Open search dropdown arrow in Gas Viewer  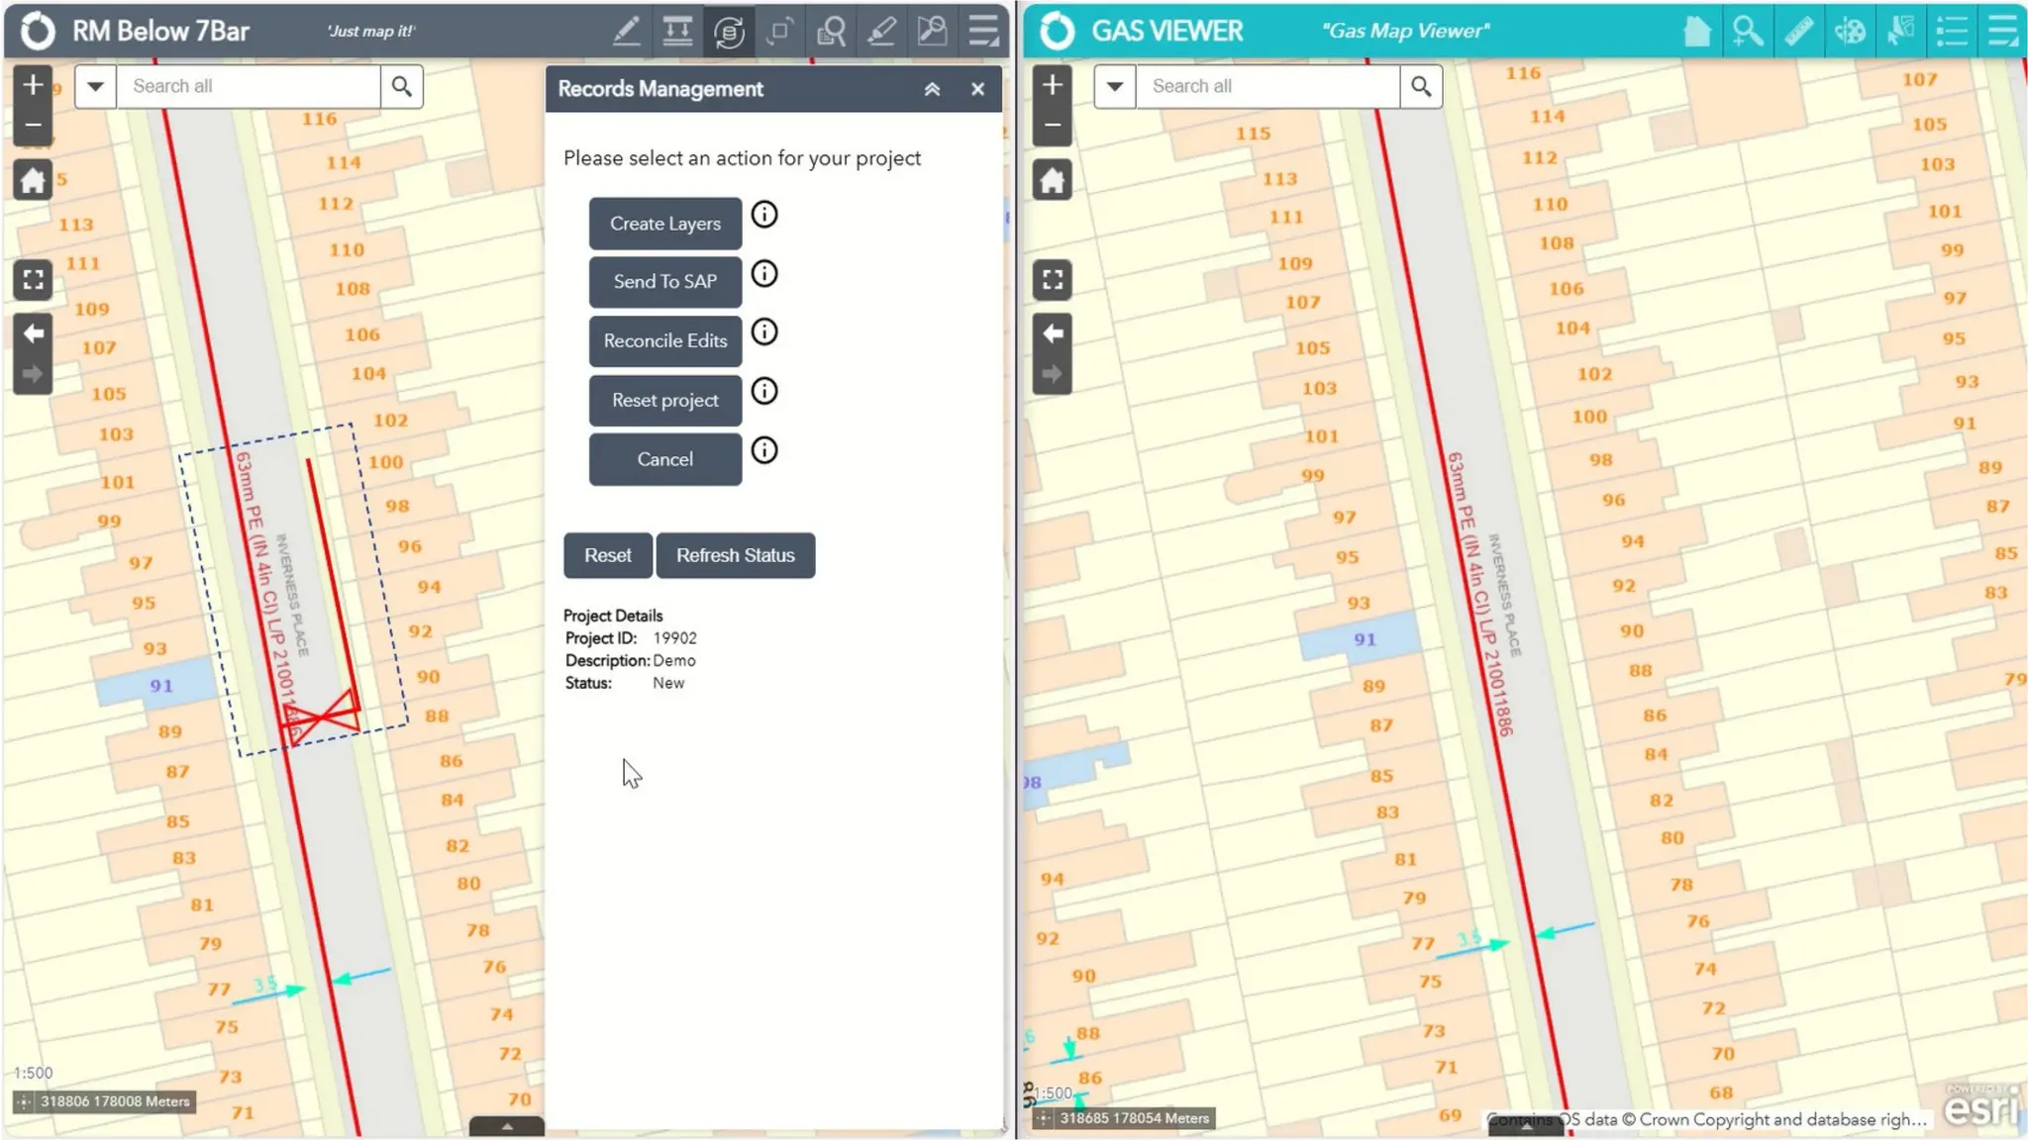(1115, 86)
